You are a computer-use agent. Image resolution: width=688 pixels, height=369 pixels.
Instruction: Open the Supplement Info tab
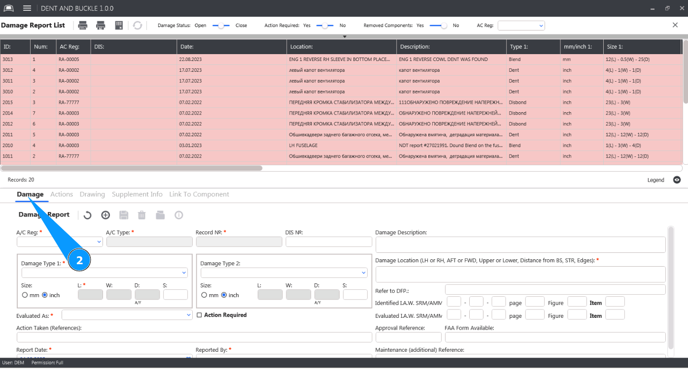[x=137, y=194]
